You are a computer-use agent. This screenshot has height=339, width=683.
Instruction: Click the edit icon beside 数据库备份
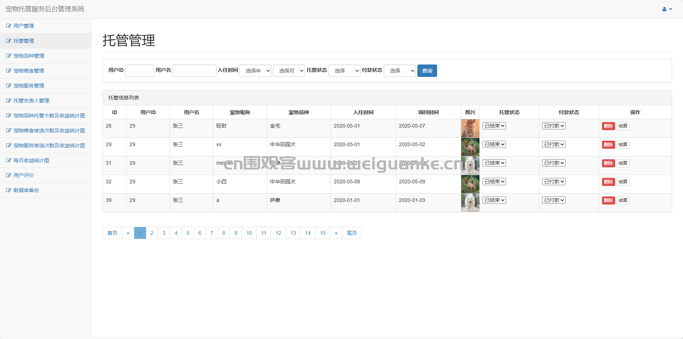[x=8, y=190]
